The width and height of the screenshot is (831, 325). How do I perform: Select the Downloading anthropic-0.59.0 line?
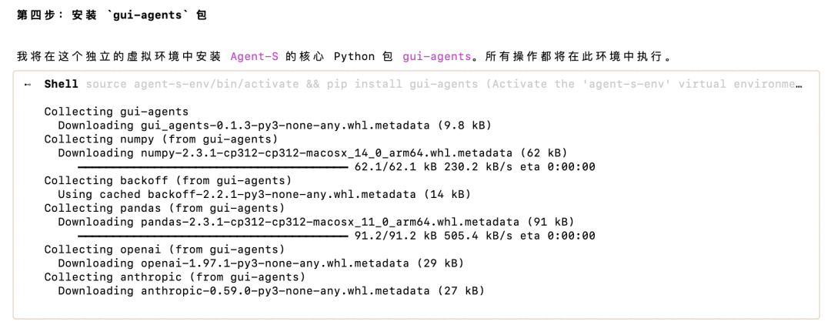click(x=272, y=290)
